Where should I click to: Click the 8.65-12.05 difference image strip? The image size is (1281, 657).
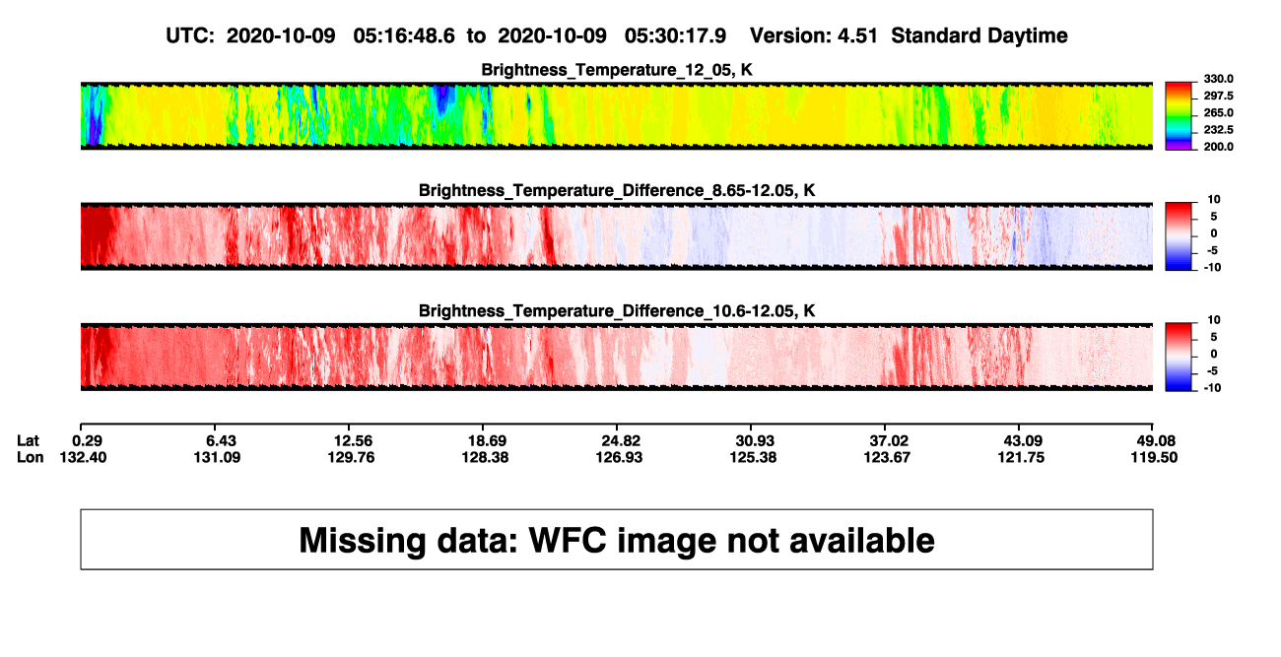[616, 236]
